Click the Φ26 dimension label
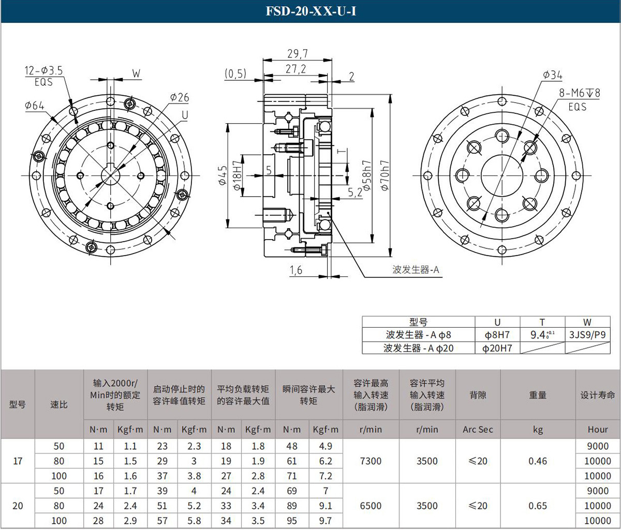621x530 pixels. pos(179,97)
